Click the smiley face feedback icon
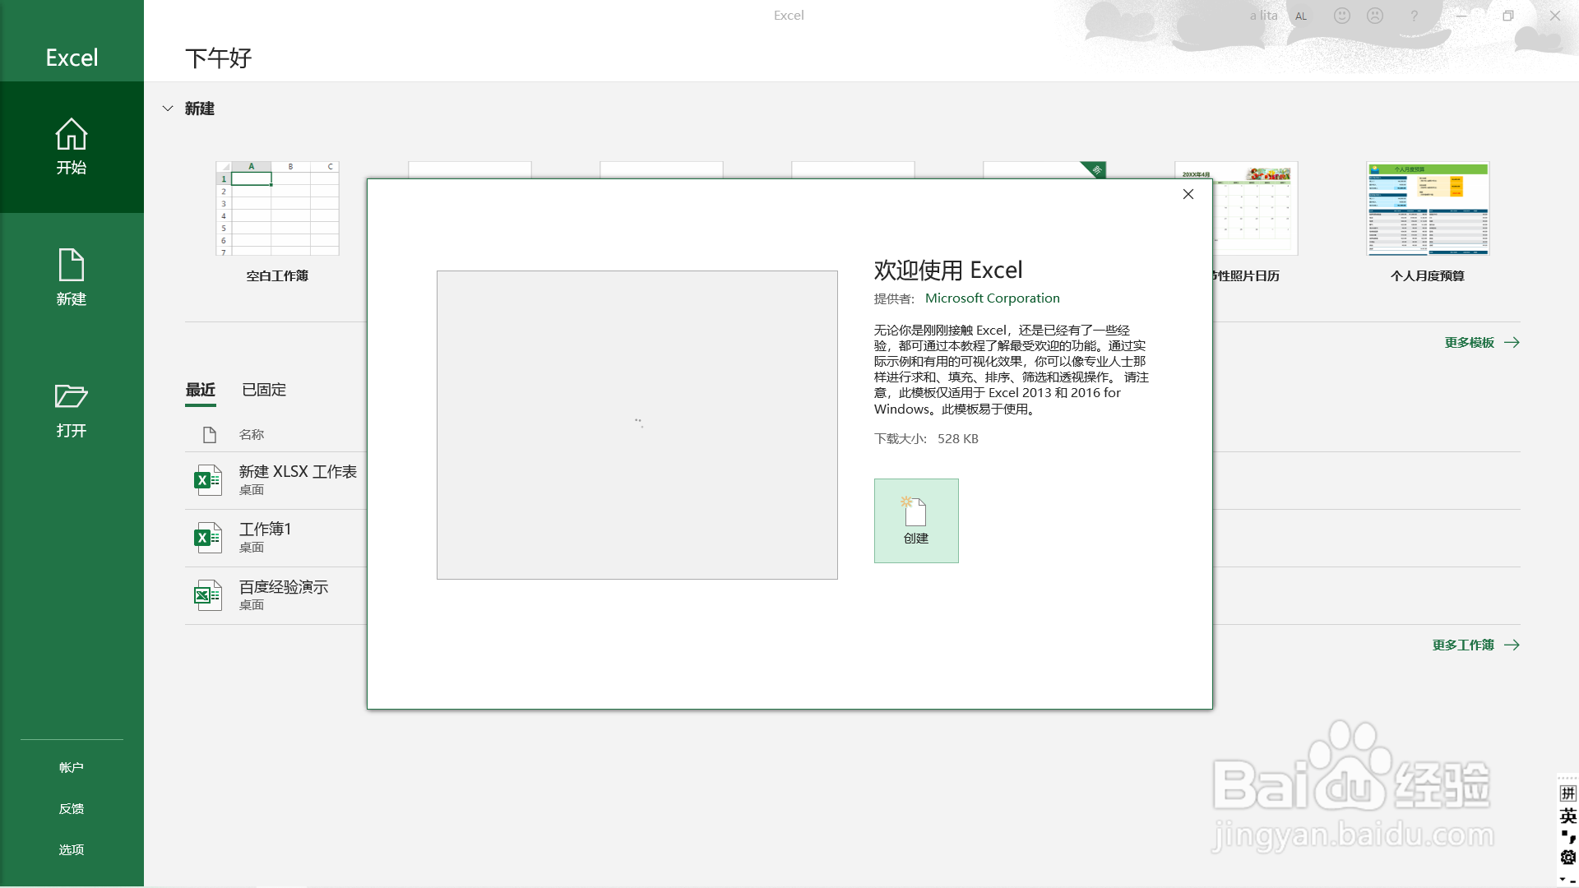 (x=1342, y=16)
